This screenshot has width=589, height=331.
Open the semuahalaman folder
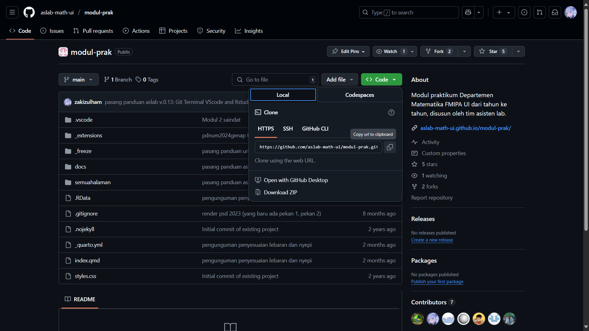[93, 182]
